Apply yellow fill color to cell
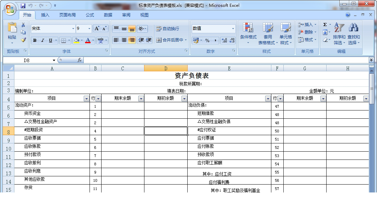Screen dimensions: 377x200 coord(76,40)
